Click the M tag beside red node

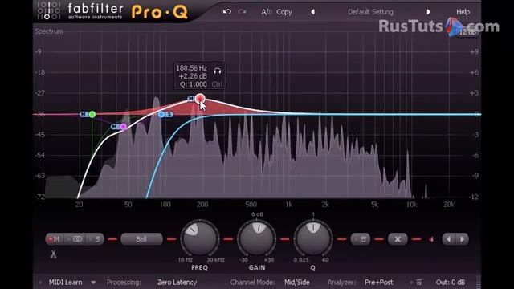[x=191, y=98]
